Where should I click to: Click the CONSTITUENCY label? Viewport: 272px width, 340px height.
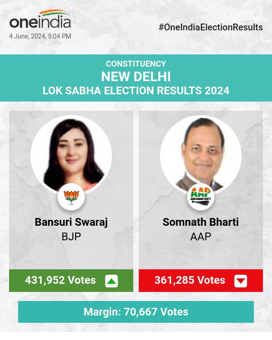136,64
